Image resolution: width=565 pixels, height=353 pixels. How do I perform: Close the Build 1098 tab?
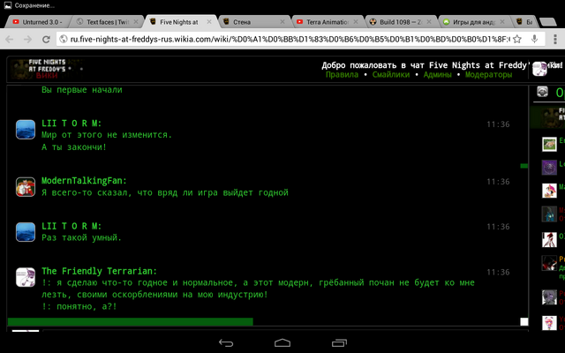tap(429, 22)
